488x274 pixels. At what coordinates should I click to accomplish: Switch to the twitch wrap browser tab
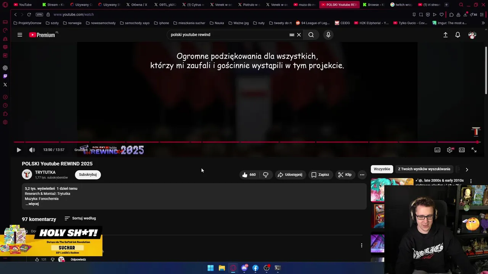401,5
